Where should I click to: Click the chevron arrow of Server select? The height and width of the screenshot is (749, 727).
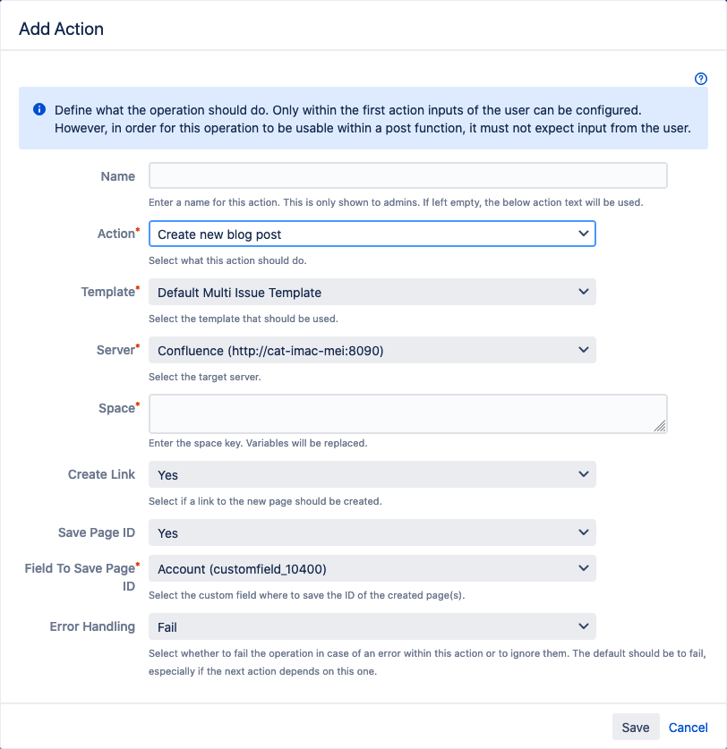pyautogui.click(x=583, y=351)
